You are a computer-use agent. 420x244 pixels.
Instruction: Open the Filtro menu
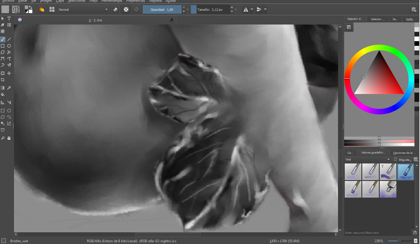coord(93,1)
